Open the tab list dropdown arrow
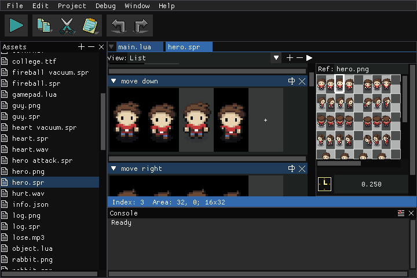 [x=111, y=47]
